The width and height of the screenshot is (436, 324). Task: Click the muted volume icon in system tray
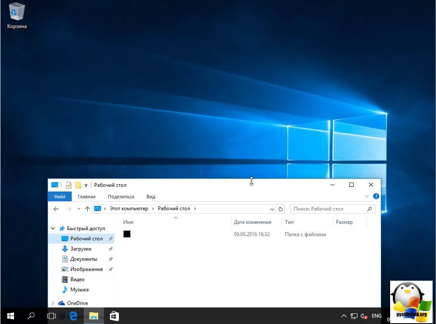click(364, 316)
